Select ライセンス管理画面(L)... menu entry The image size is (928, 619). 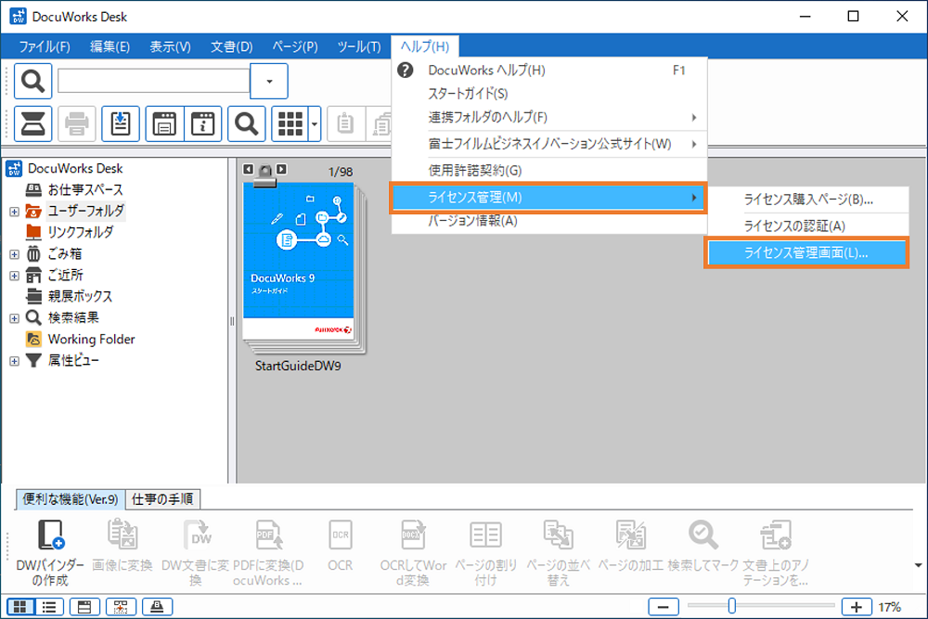[x=806, y=252]
